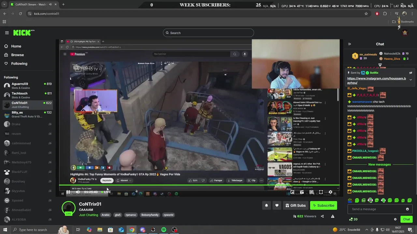Expand the pinned message chevron
Screen dimensions: 417x234
click(410, 80)
